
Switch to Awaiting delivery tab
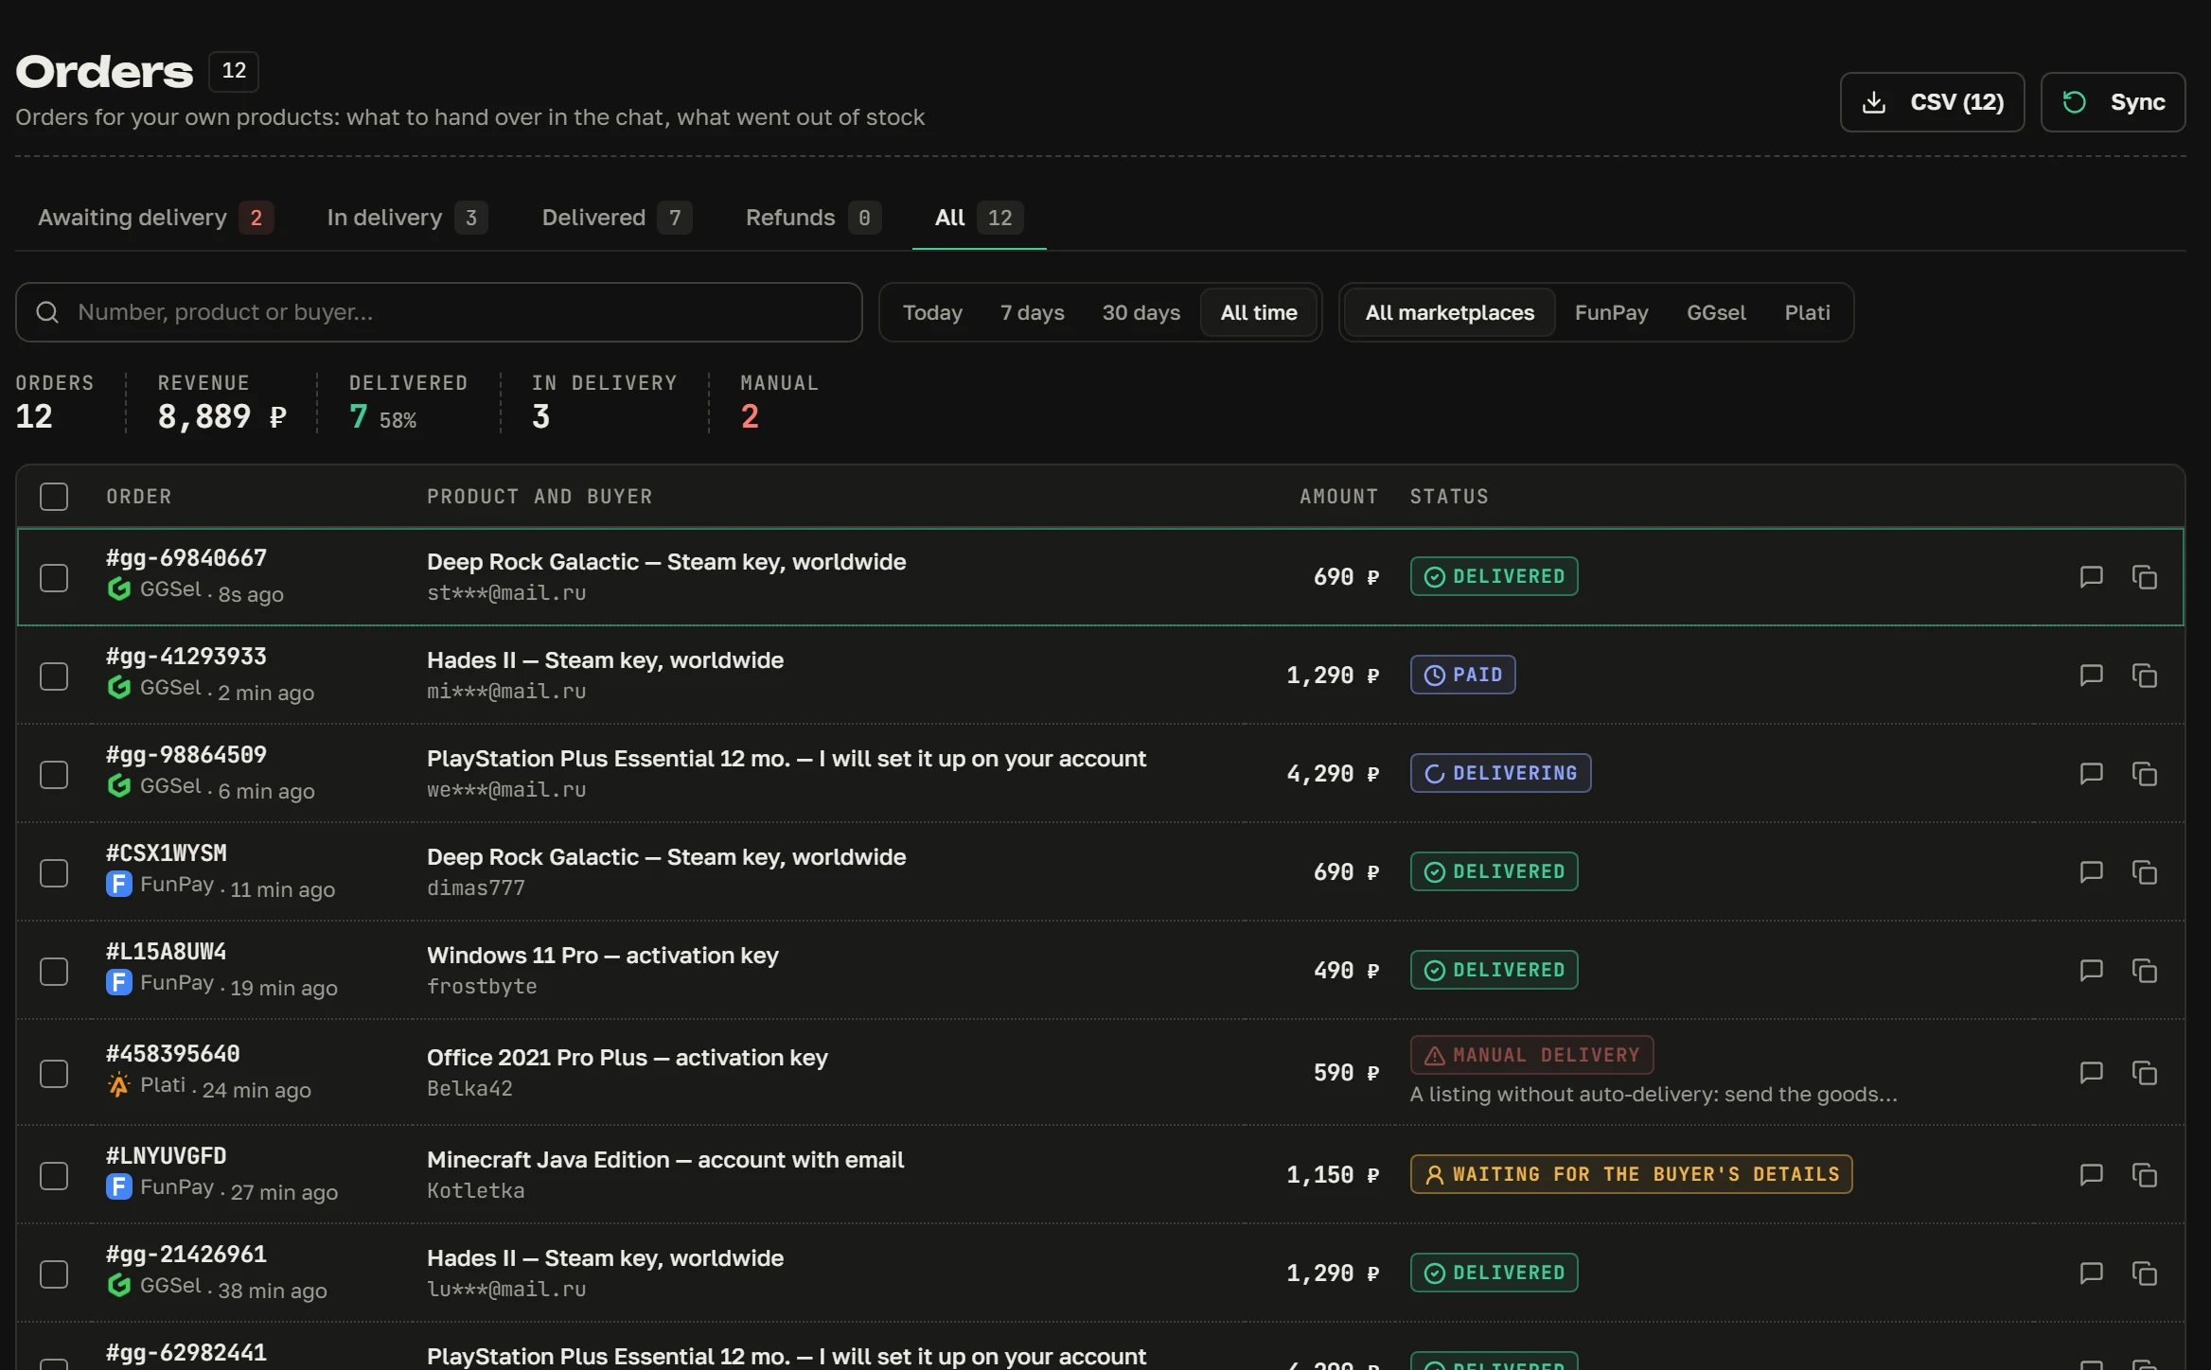click(x=156, y=218)
